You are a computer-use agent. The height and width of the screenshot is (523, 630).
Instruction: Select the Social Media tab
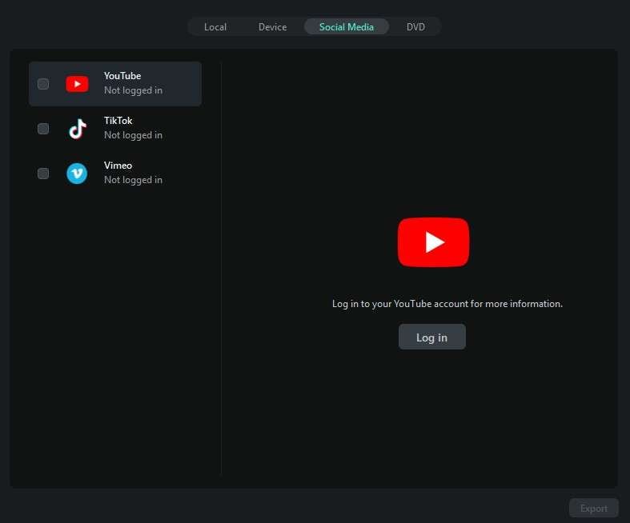(x=347, y=27)
